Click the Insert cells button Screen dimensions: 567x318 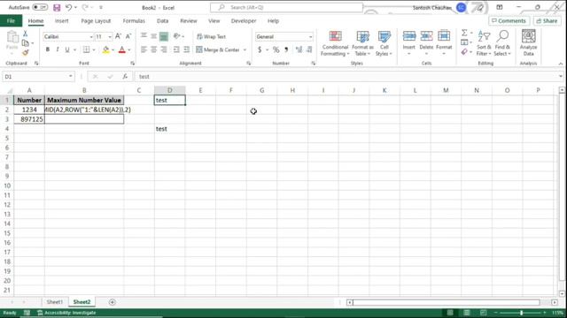[x=409, y=43]
